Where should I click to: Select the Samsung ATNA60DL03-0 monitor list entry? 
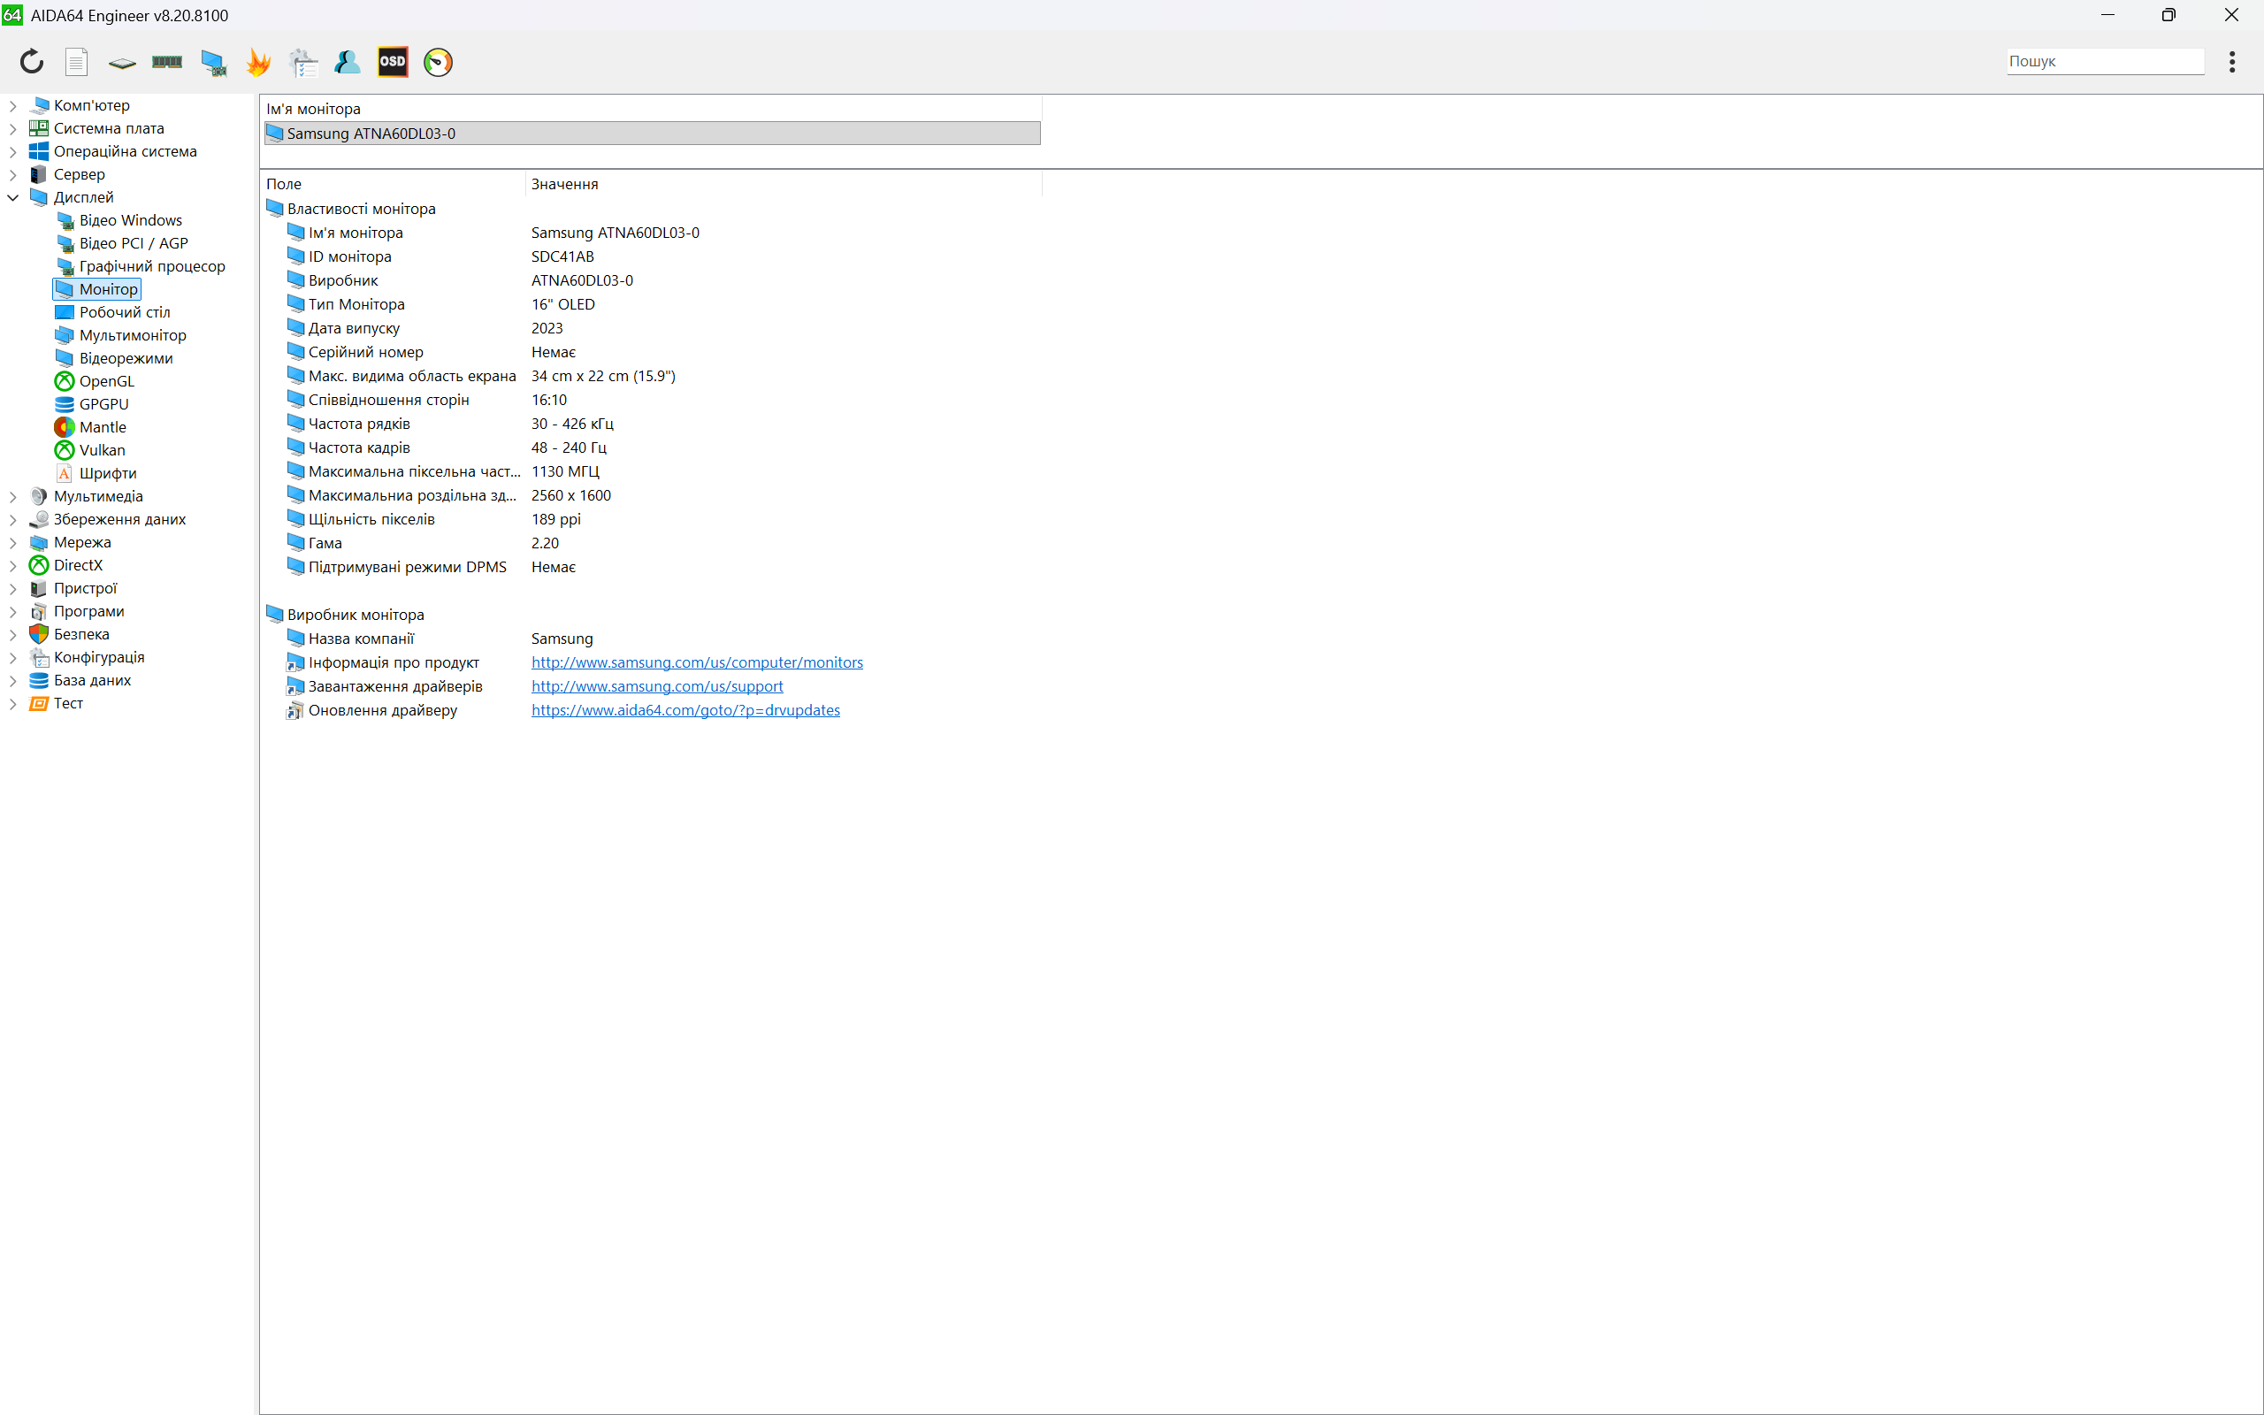coord(371,134)
